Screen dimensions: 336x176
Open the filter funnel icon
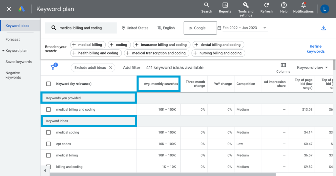coord(53,67)
